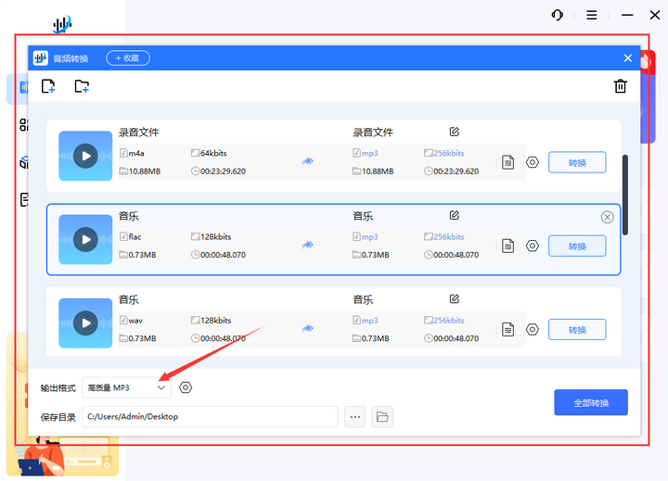Open file info document icon in wav row
Image resolution: width=668 pixels, height=481 pixels.
click(x=507, y=329)
